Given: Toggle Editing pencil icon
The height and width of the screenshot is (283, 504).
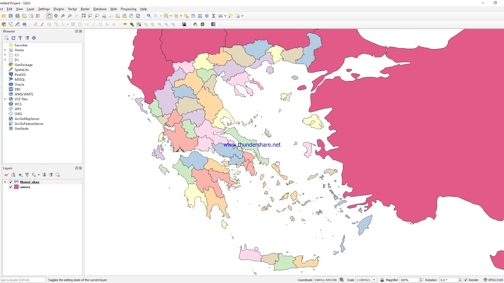Looking at the screenshot, I should [x=42, y=24].
